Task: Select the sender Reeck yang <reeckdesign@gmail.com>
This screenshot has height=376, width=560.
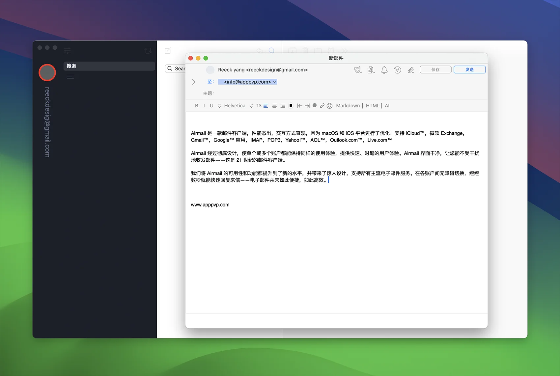Action: pyautogui.click(x=263, y=70)
